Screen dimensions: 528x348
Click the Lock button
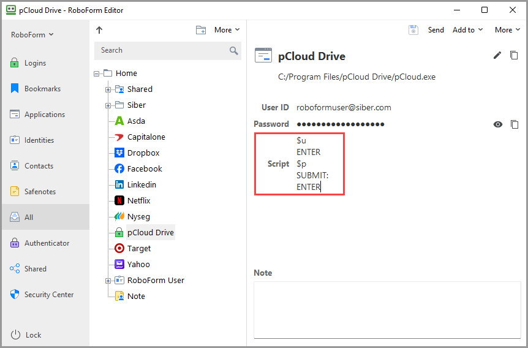[x=33, y=335]
